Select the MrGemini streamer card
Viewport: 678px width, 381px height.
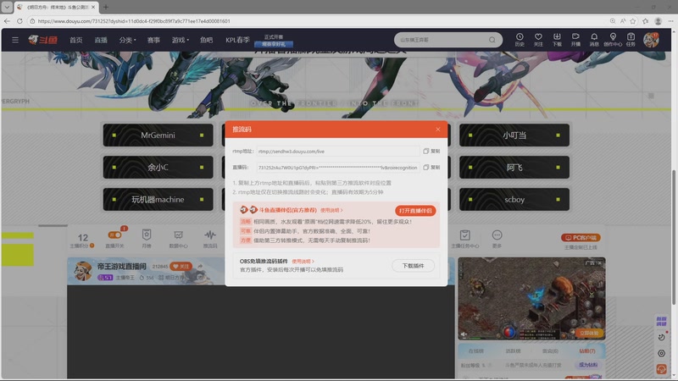(158, 135)
